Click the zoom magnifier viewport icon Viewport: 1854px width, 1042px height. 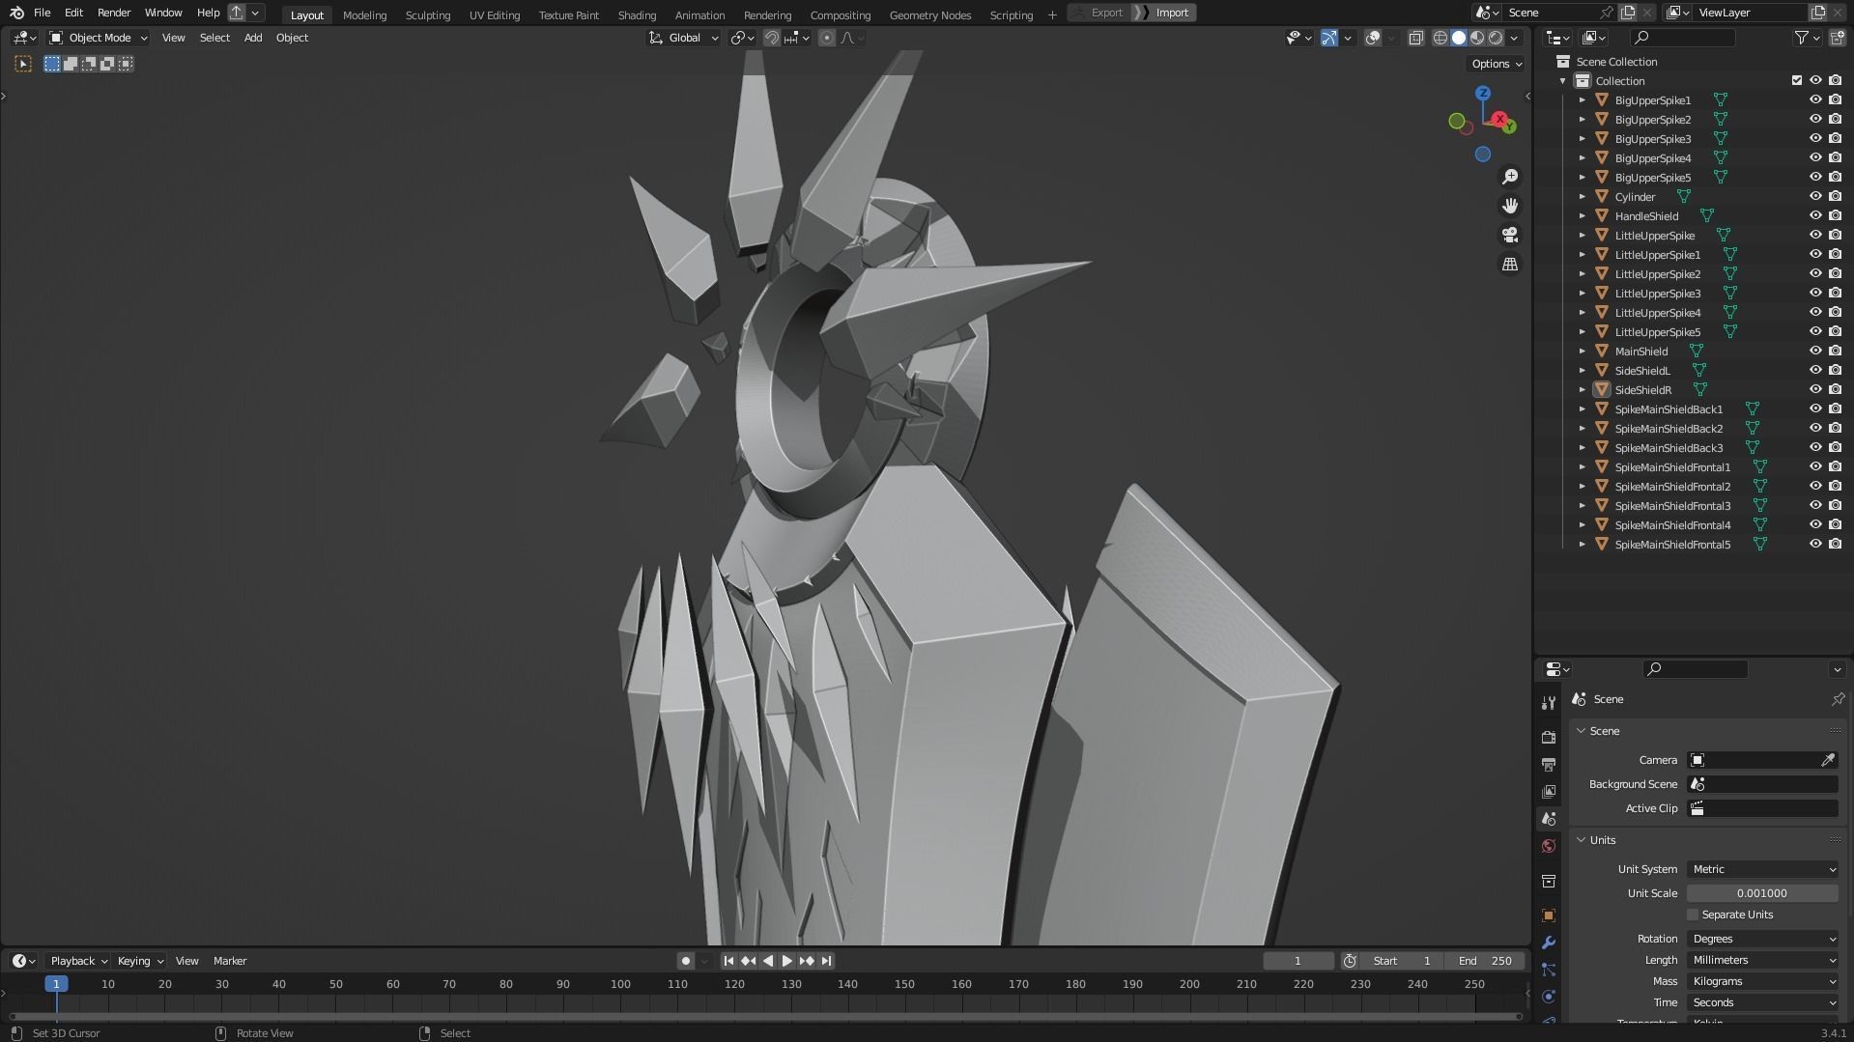tap(1509, 177)
